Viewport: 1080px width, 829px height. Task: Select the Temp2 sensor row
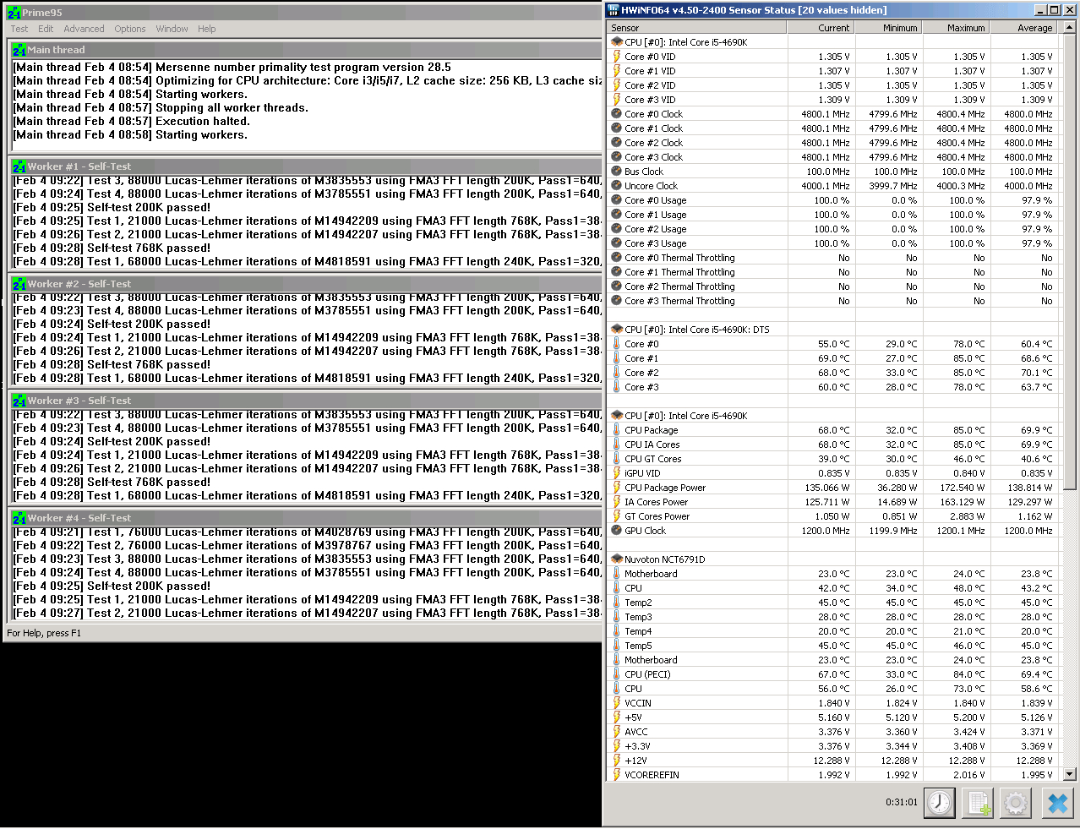834,603
